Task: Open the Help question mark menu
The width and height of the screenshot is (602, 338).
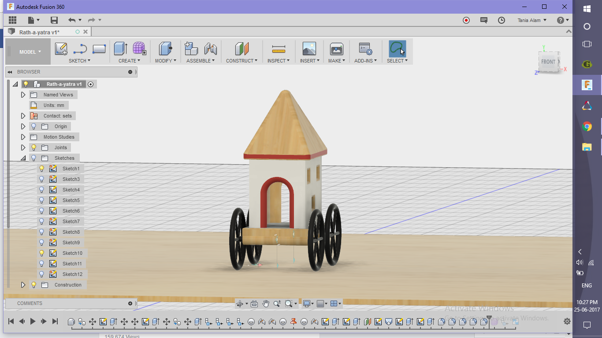Action: (563, 20)
